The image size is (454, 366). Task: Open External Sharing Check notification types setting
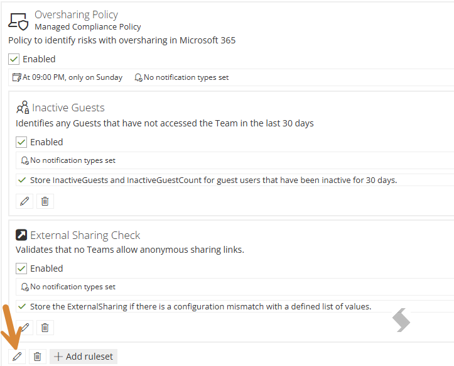68,287
